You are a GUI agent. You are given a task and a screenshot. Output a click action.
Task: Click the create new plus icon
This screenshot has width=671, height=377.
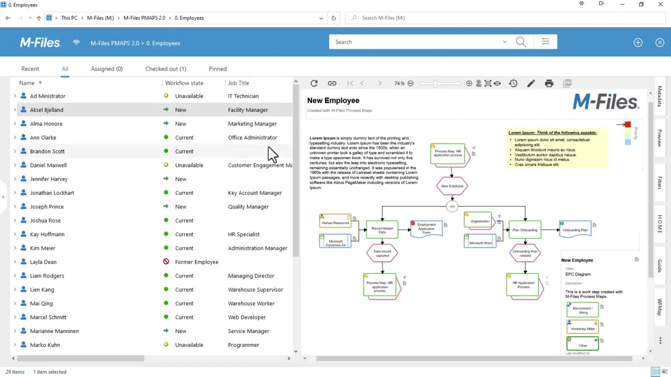click(x=638, y=43)
